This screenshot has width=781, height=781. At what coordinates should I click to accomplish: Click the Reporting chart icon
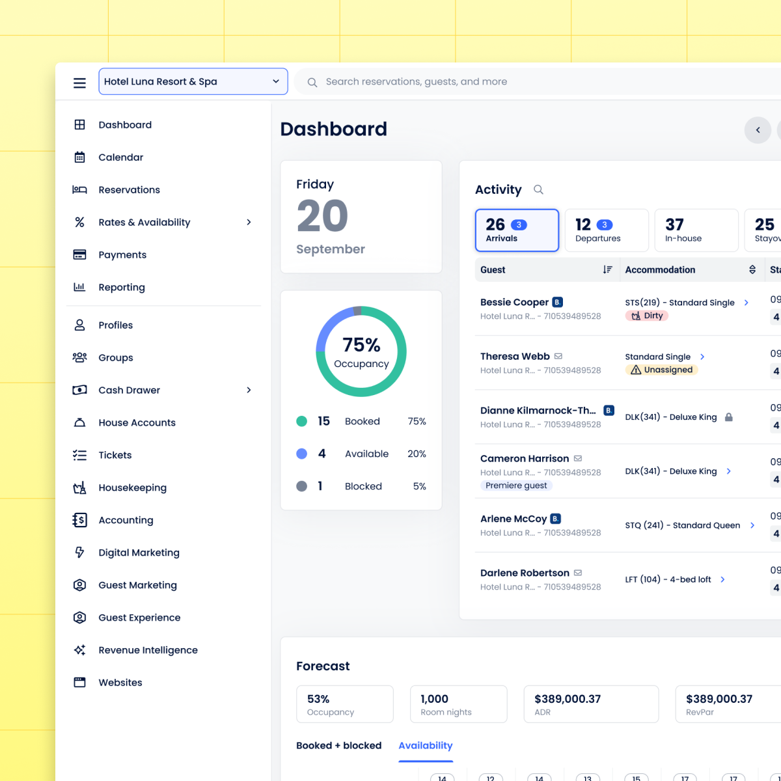[79, 287]
